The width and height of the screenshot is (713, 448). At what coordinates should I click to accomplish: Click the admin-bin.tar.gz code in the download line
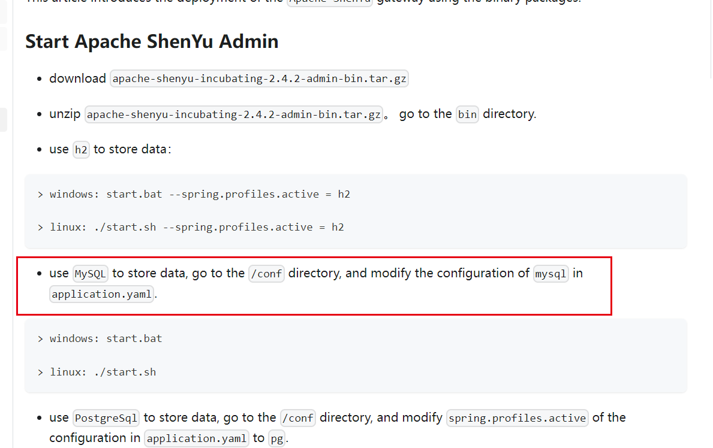(259, 78)
